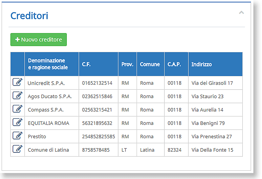Add a new creditor with Nuovo creditore

(39, 39)
